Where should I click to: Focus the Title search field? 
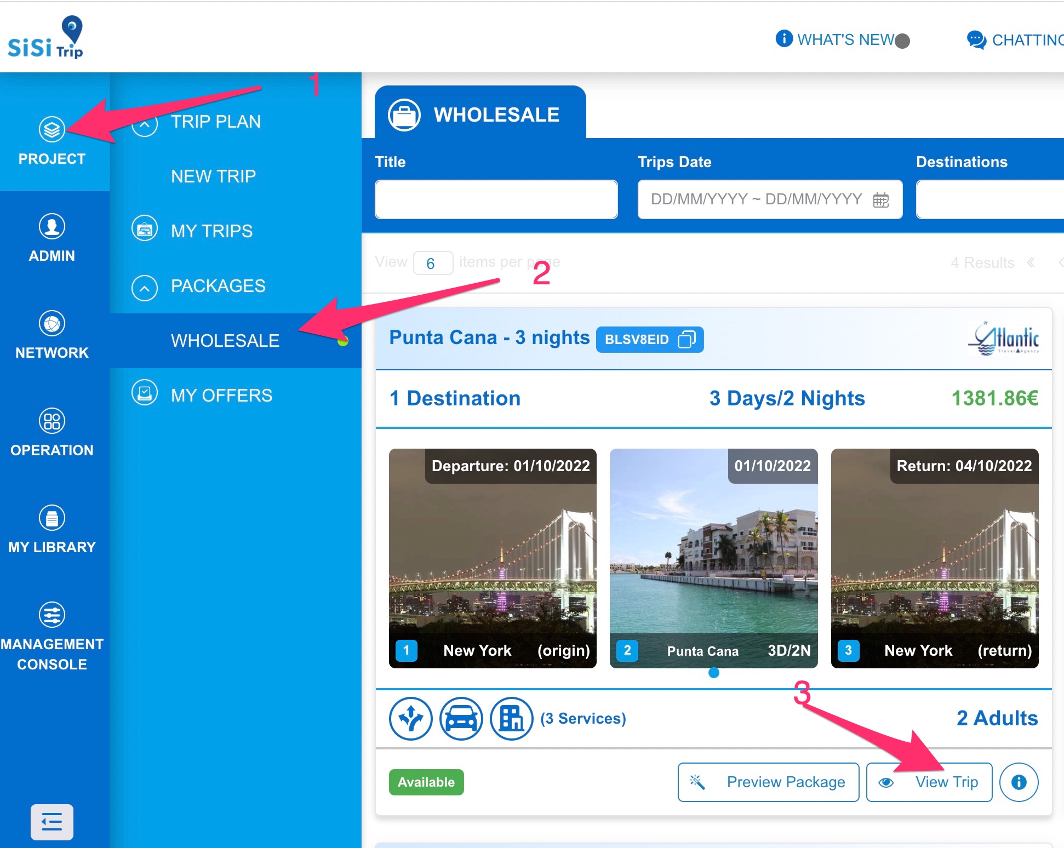pos(496,199)
